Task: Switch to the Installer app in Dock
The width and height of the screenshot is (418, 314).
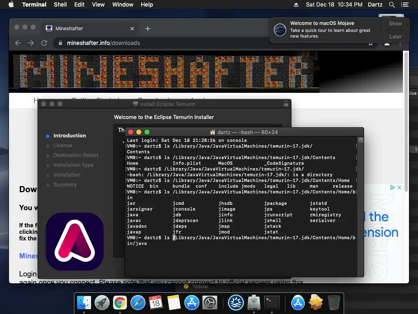Action: coord(253,303)
